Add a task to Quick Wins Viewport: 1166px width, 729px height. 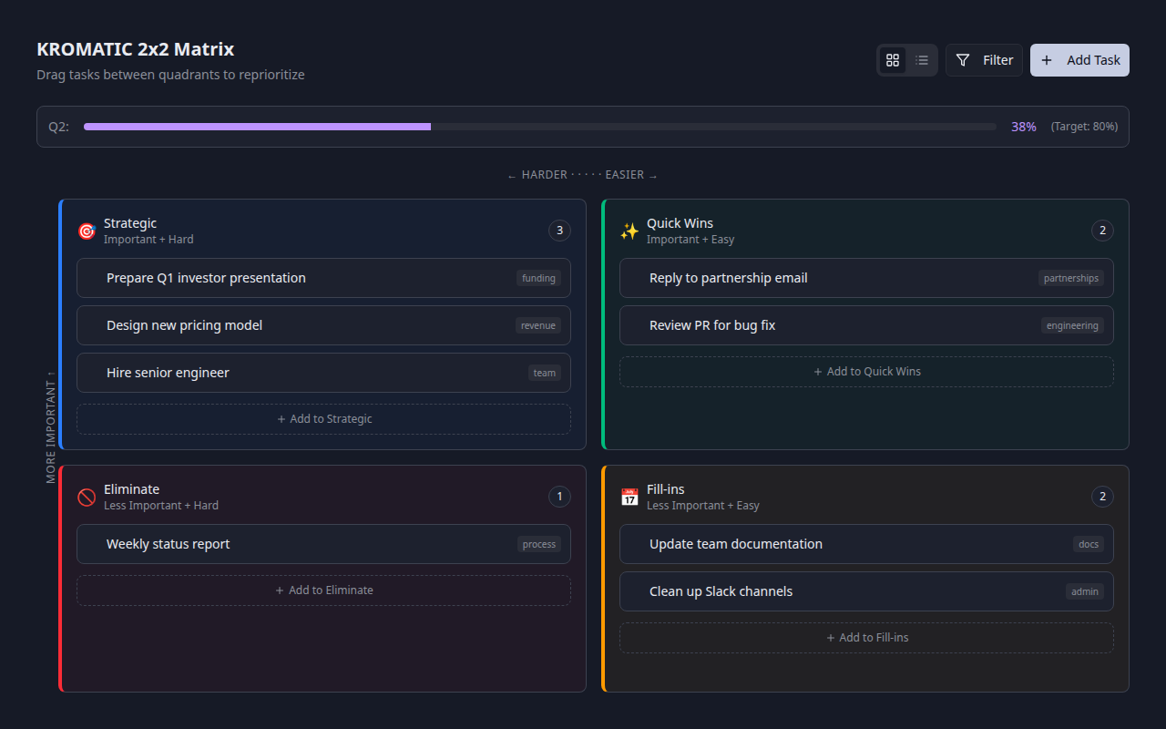tap(866, 372)
